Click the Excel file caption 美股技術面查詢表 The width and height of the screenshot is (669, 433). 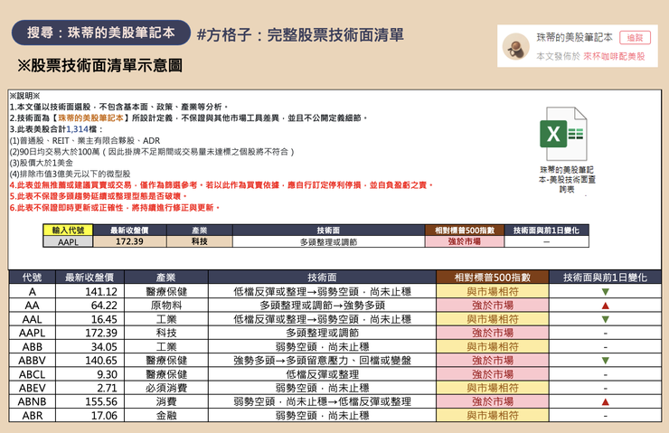(x=566, y=179)
